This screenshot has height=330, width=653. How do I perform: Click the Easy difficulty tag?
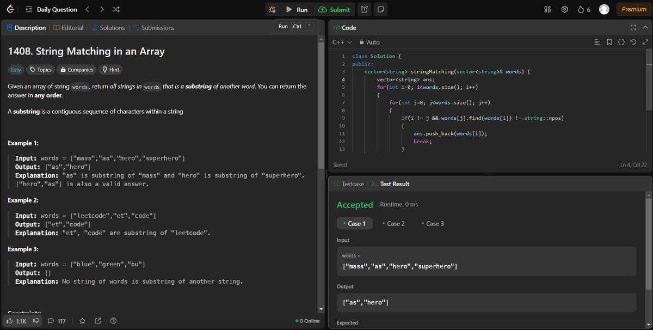click(x=16, y=70)
